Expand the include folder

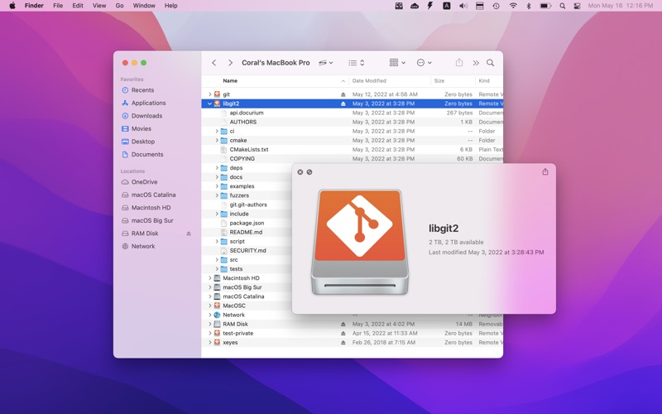pos(217,214)
